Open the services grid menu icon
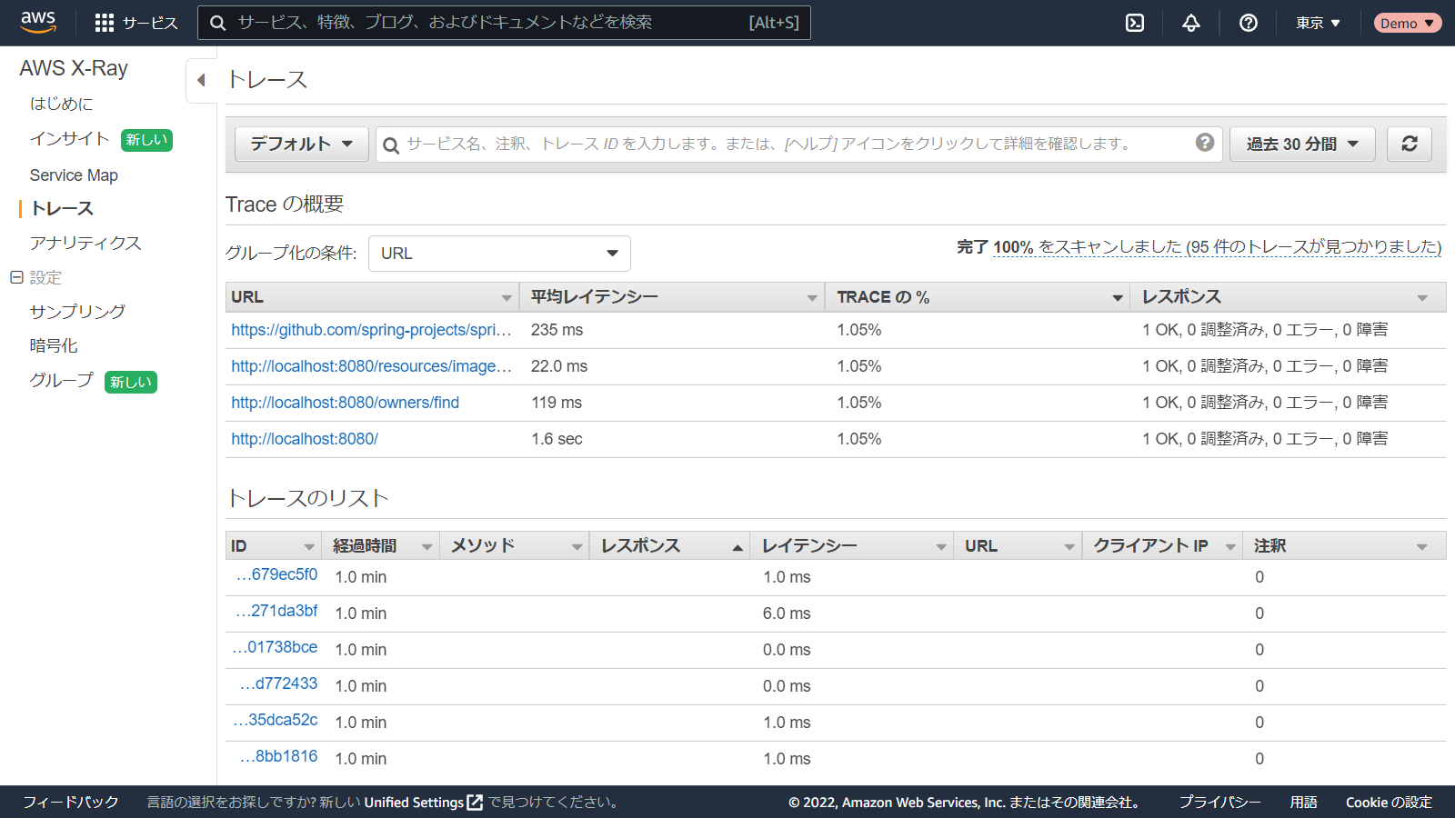Image resolution: width=1455 pixels, height=818 pixels. click(105, 23)
